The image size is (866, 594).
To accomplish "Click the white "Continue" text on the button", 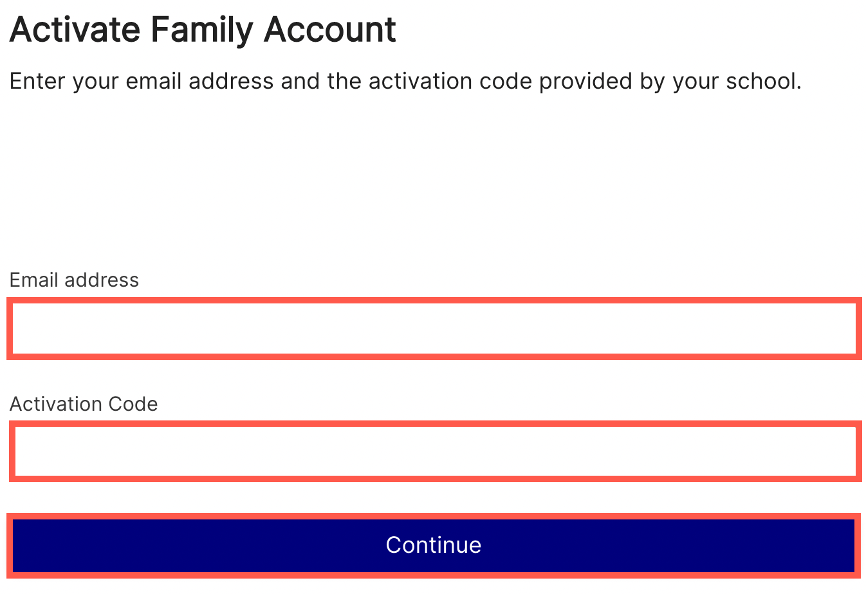I will (x=434, y=545).
